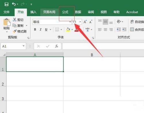This screenshot has height=113, width=144.
Task: Click increase indent icon
Action: tap(124, 29)
